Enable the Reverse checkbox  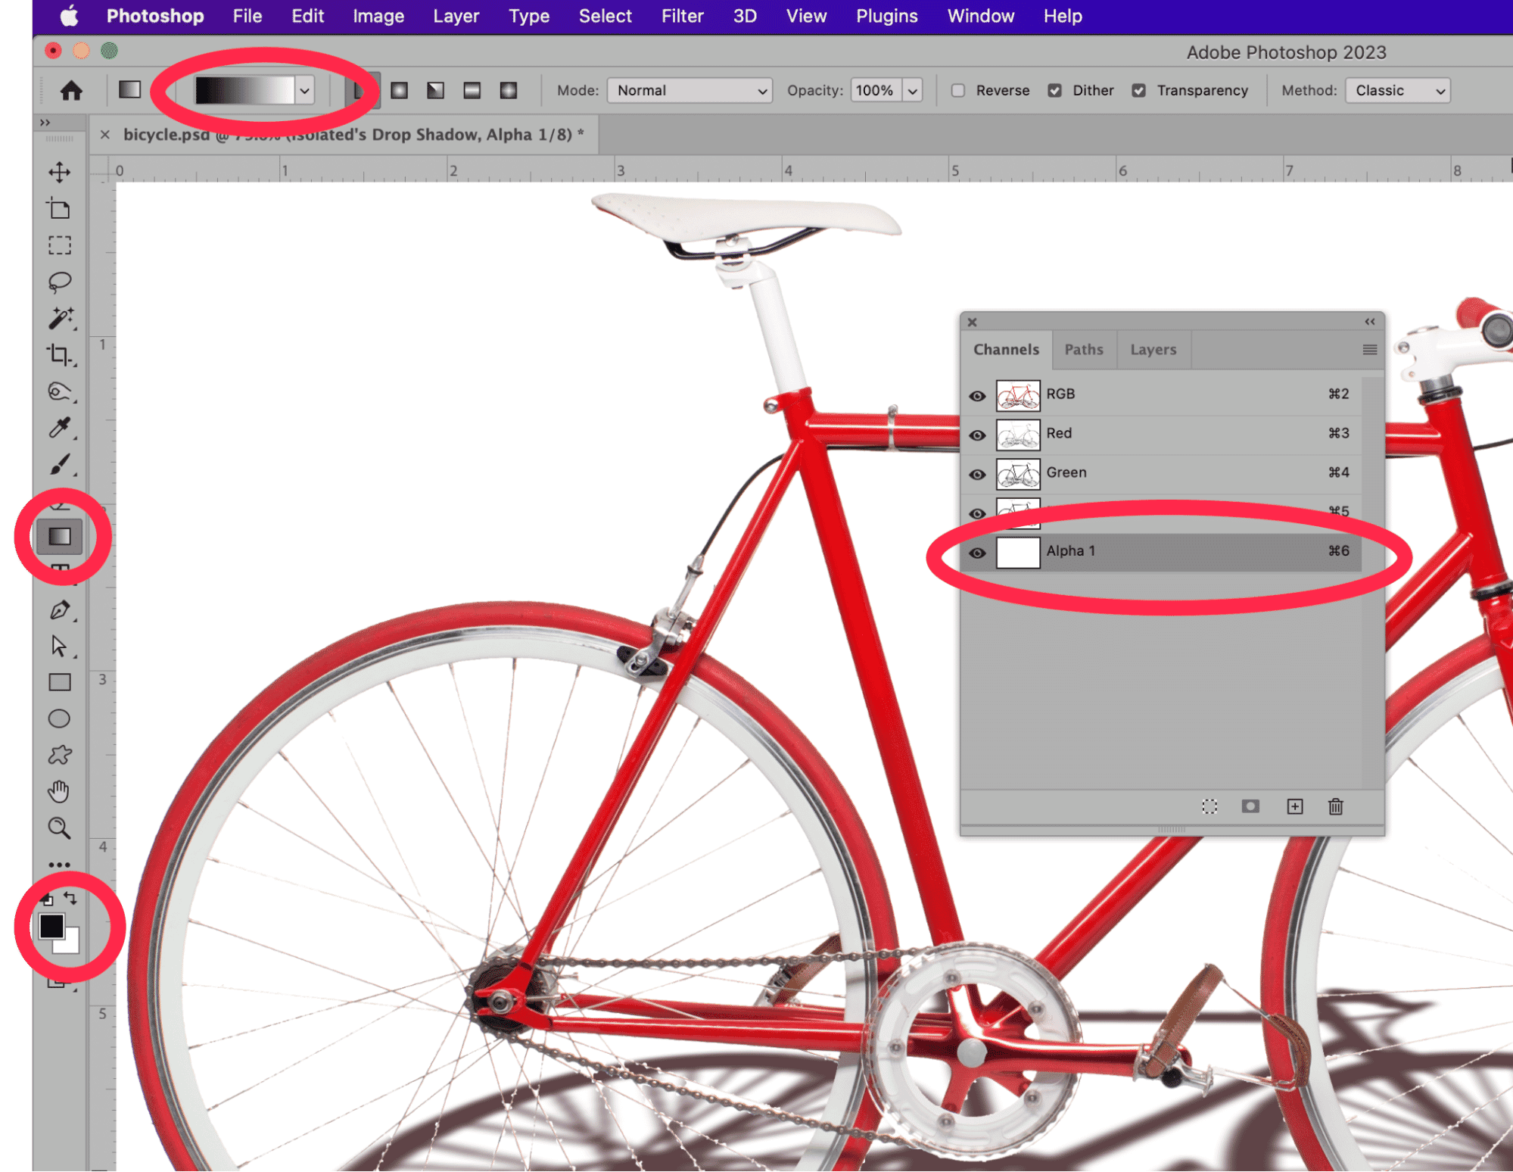[x=958, y=91]
